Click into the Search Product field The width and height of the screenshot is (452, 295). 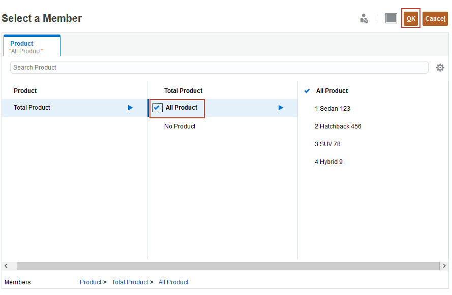pos(219,68)
